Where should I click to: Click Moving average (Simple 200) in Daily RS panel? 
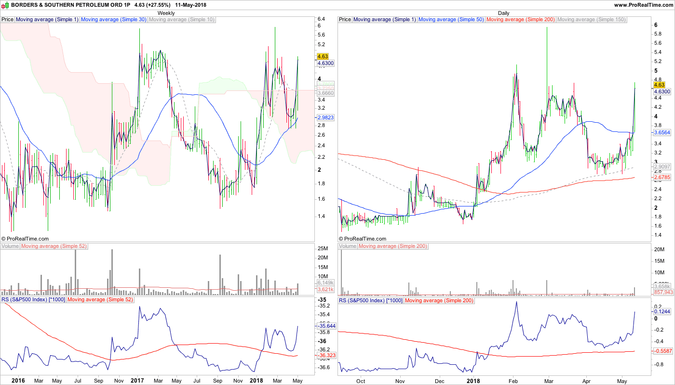click(439, 300)
